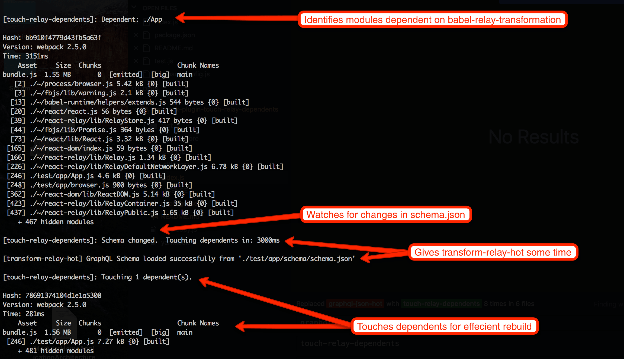Select the process/browser.js 5.42 kB line

point(101,84)
